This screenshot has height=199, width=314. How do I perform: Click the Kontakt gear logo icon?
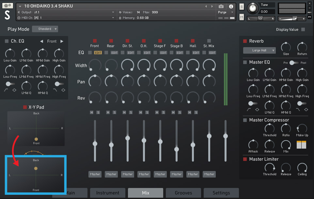click(x=8, y=6)
